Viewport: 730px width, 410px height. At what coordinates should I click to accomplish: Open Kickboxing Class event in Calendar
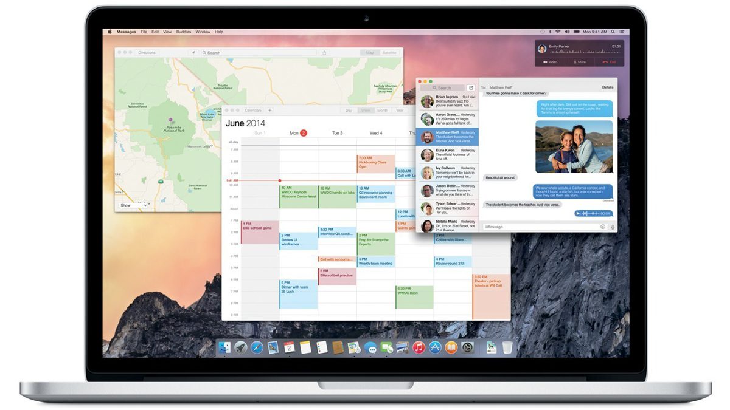375,164
